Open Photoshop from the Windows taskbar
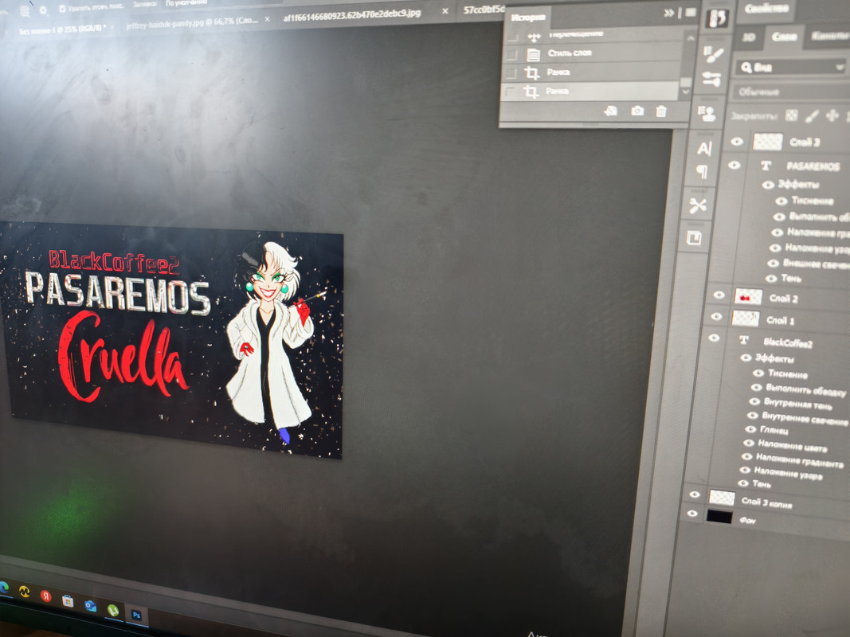This screenshot has width=850, height=637. point(136,615)
